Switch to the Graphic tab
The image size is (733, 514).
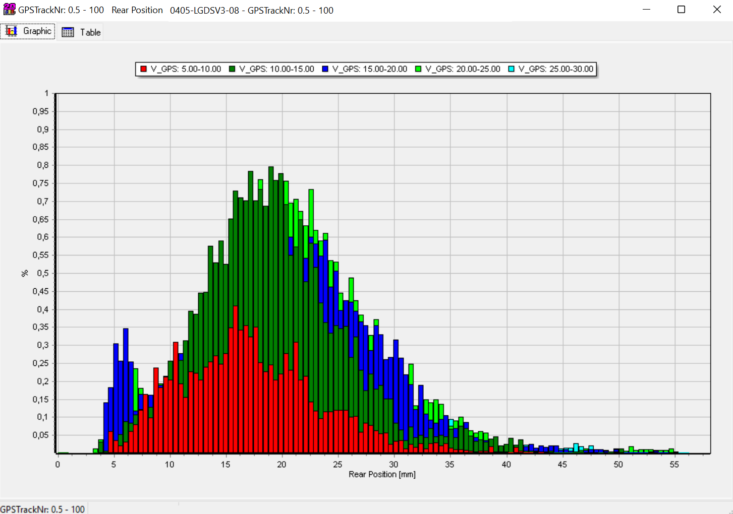(28, 31)
